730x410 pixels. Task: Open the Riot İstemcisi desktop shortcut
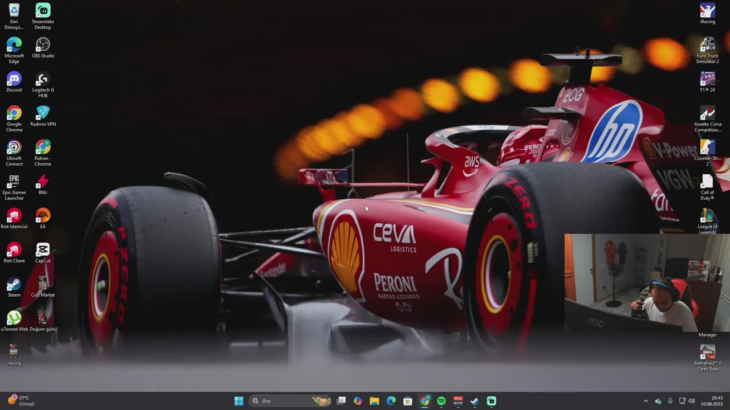click(x=14, y=219)
